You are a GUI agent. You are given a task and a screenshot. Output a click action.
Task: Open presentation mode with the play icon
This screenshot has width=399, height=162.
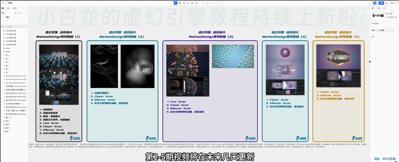pos(387,3)
